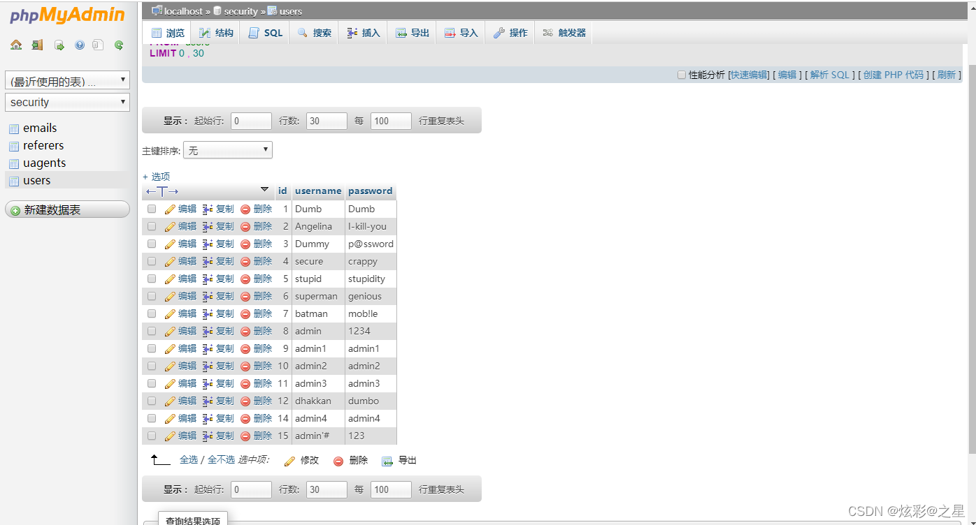976x525 pixels.
Task: Click the 创建 PHP 代码 link
Action: click(x=894, y=75)
